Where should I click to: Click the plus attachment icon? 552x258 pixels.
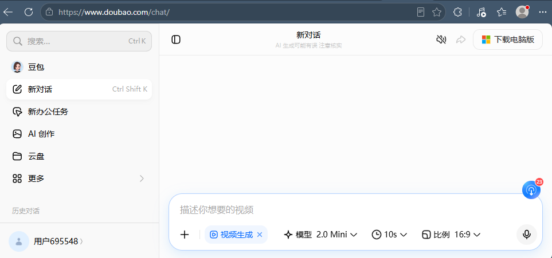point(185,235)
